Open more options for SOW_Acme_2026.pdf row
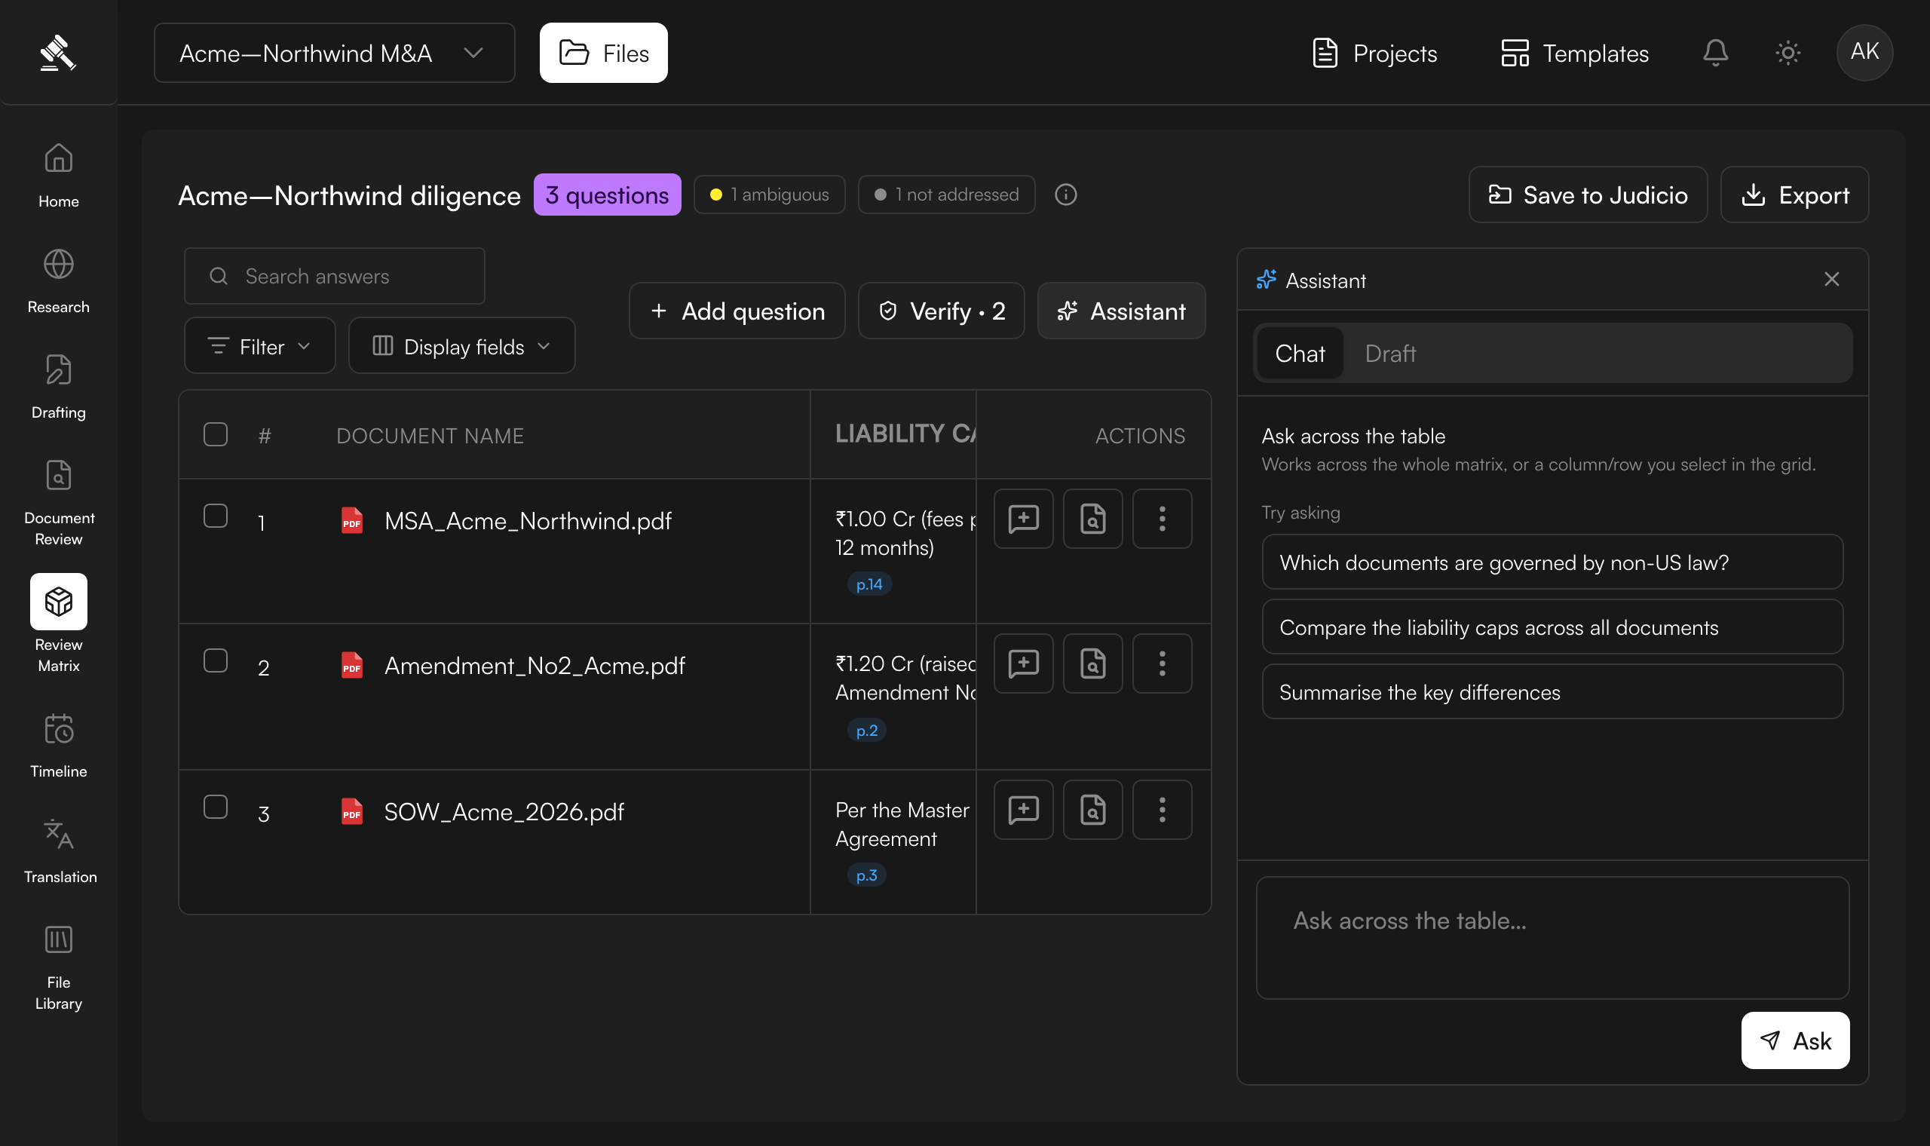 click(1162, 810)
